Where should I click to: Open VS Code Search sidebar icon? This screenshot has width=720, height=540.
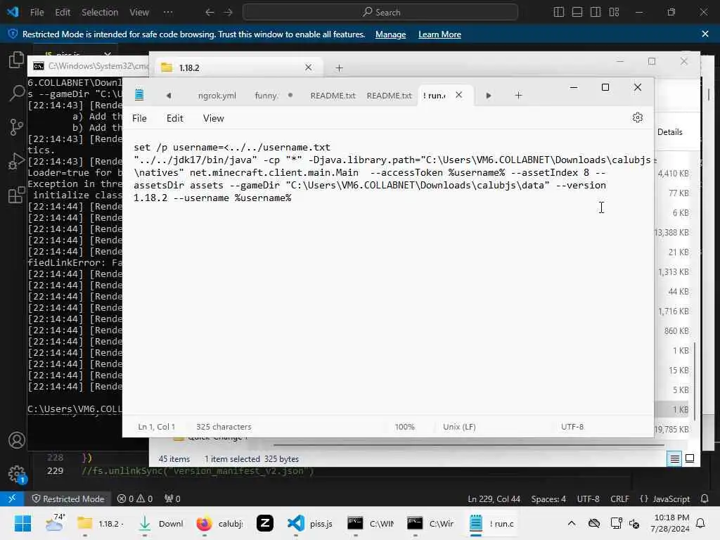[16, 94]
